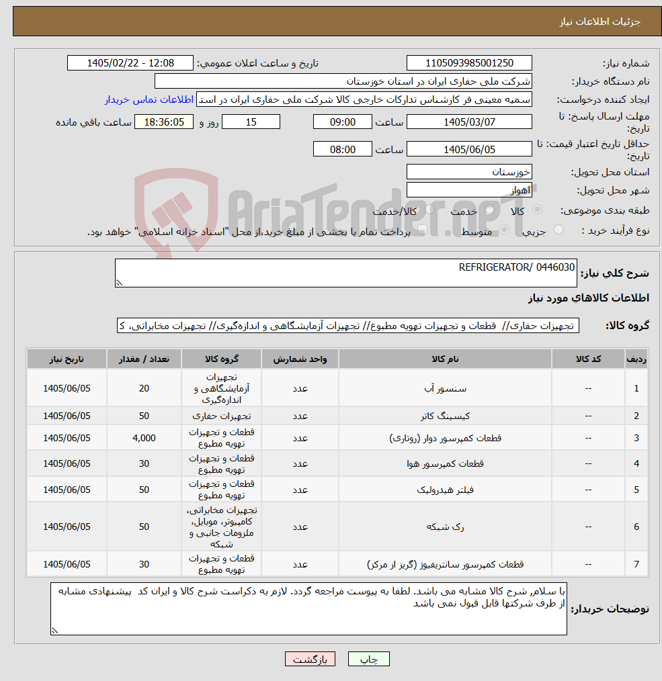Click price validity date field 1405/06/05
This screenshot has width=662, height=681.
(x=469, y=149)
